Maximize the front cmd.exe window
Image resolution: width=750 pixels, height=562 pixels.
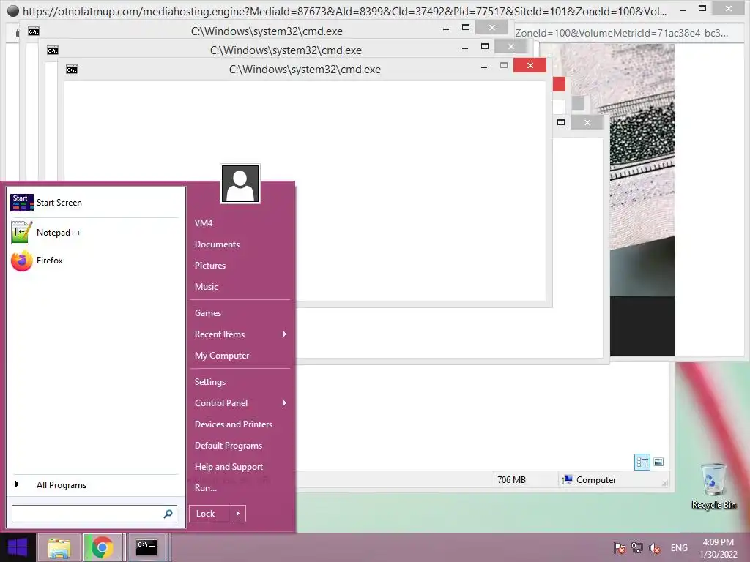click(504, 65)
